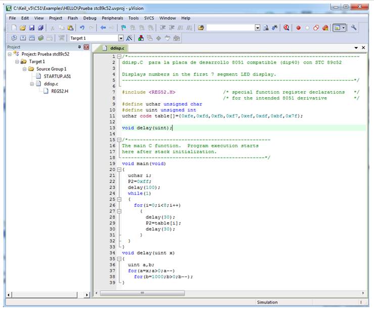Collapse the Target 1 tree node

coord(17,62)
